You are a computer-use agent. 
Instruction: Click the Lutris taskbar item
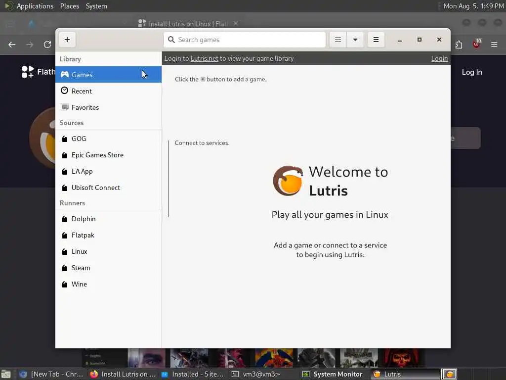(x=405, y=374)
